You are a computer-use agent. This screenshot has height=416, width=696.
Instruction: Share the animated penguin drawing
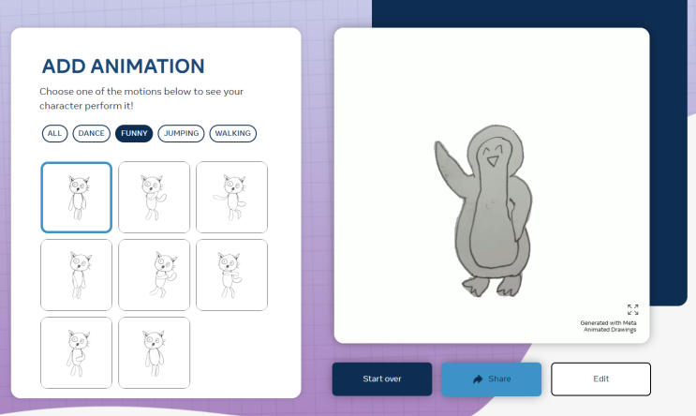[x=492, y=379]
